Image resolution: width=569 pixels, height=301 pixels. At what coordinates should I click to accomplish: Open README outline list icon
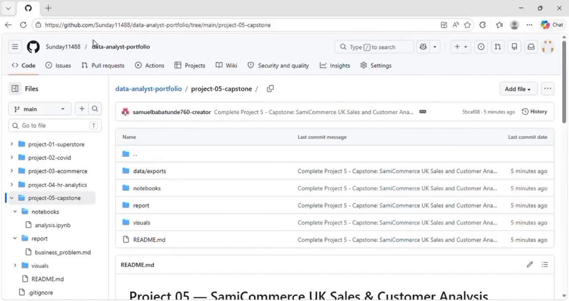(x=545, y=264)
